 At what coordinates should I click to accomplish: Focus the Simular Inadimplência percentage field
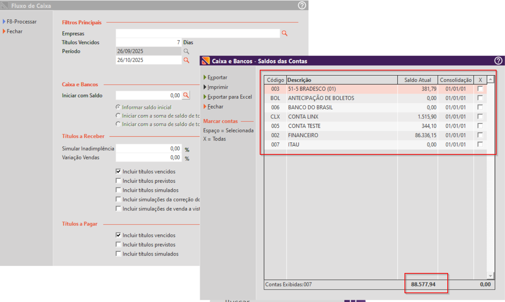tap(149, 148)
